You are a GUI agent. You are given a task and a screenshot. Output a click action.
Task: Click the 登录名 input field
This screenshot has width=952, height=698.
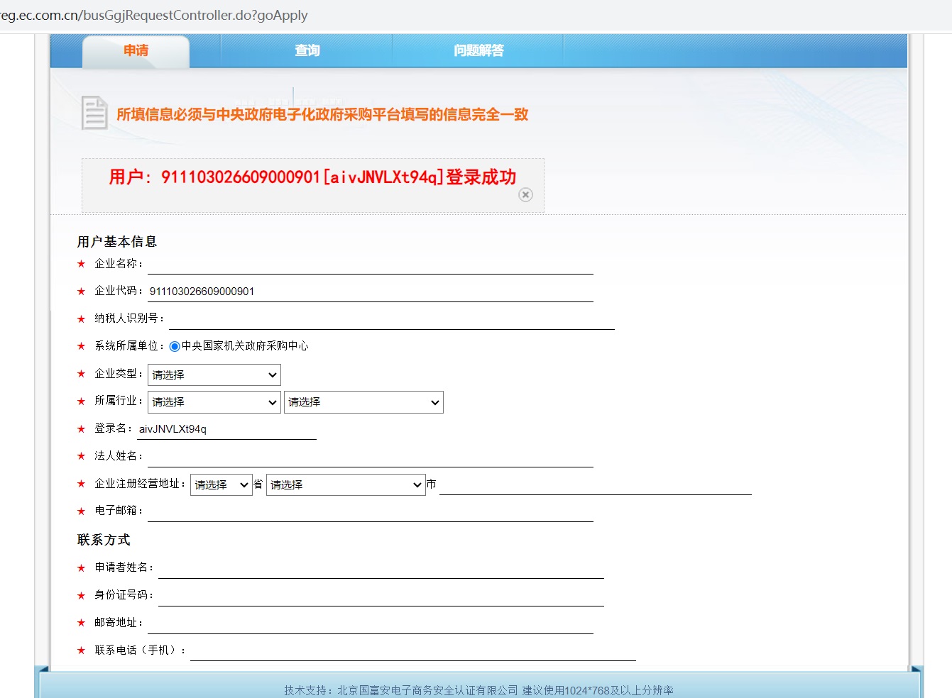pyautogui.click(x=226, y=429)
